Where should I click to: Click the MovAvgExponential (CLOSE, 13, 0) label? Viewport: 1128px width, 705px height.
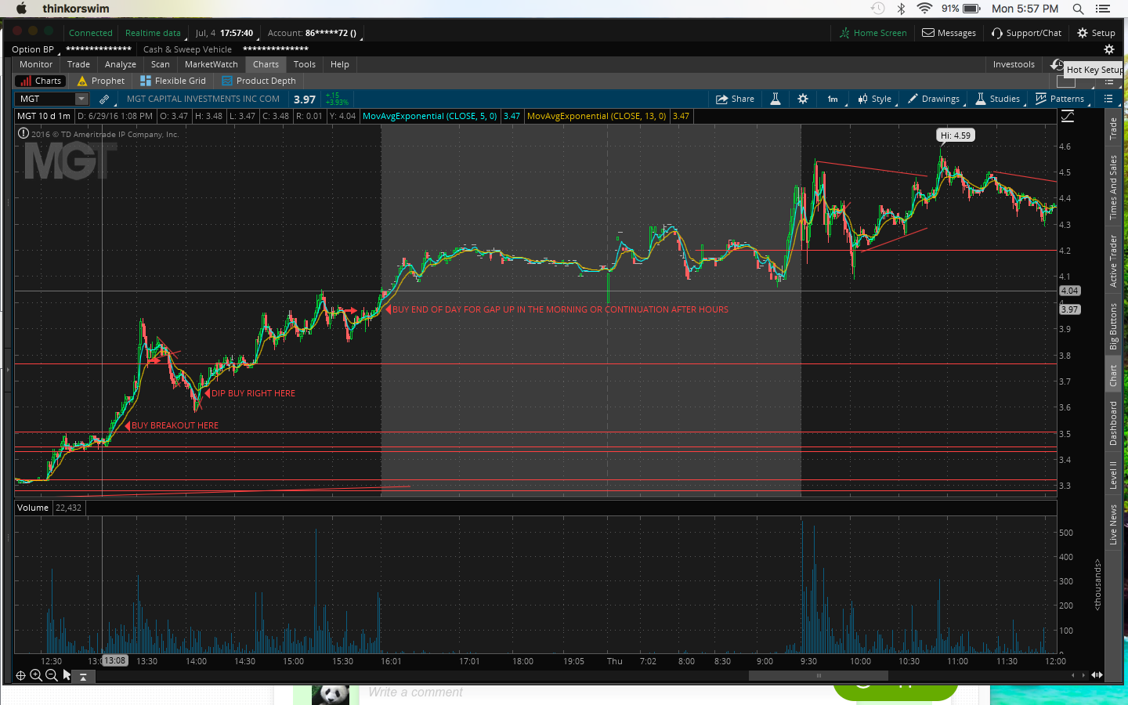point(597,116)
